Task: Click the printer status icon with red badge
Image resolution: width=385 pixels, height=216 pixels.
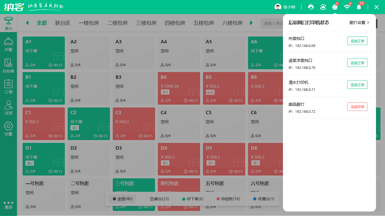Action: 335,7
